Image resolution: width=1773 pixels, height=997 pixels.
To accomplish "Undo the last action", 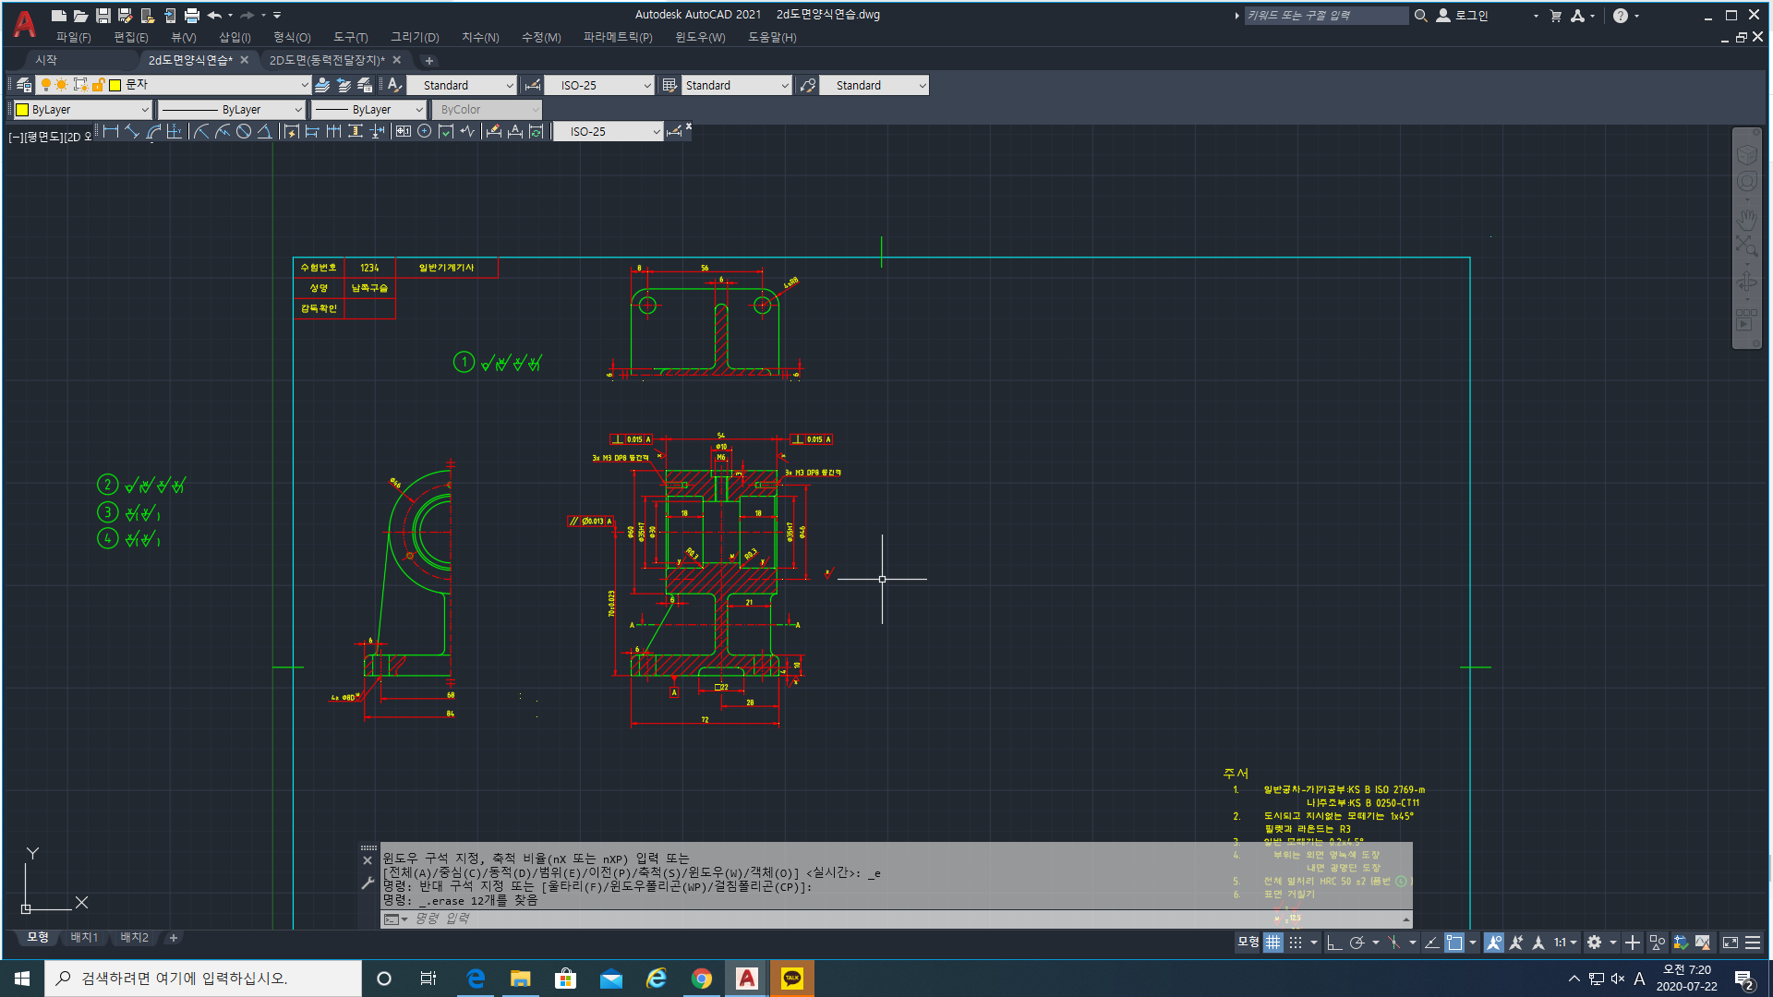I will (x=214, y=16).
